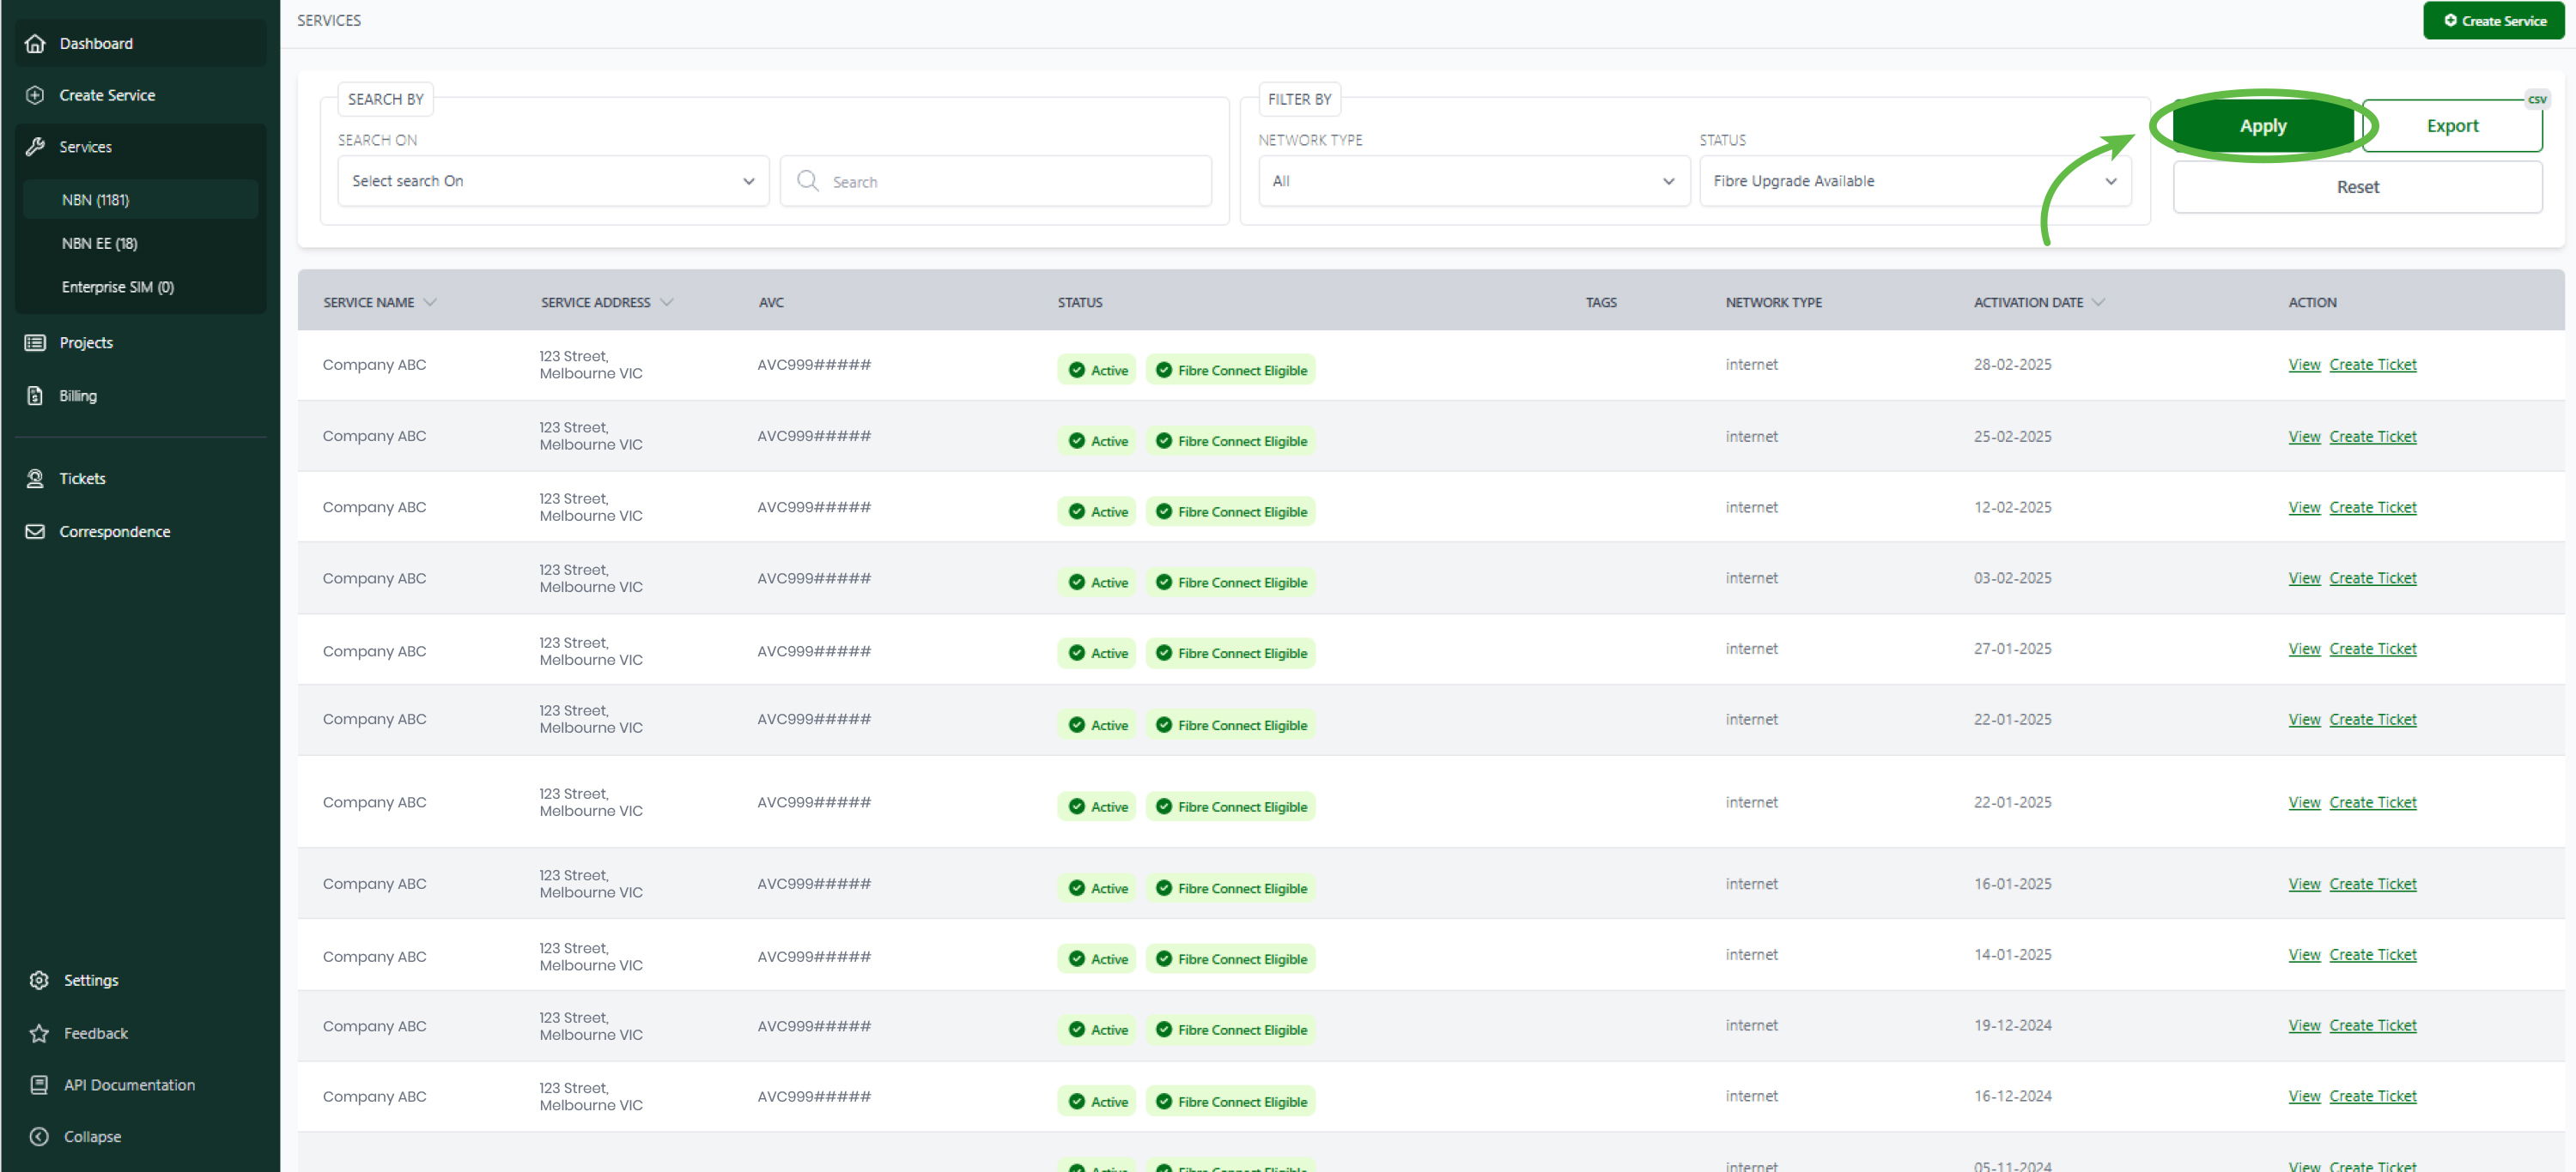This screenshot has height=1172, width=2576.
Task: Click the Reset filters button
Action: 2356,187
